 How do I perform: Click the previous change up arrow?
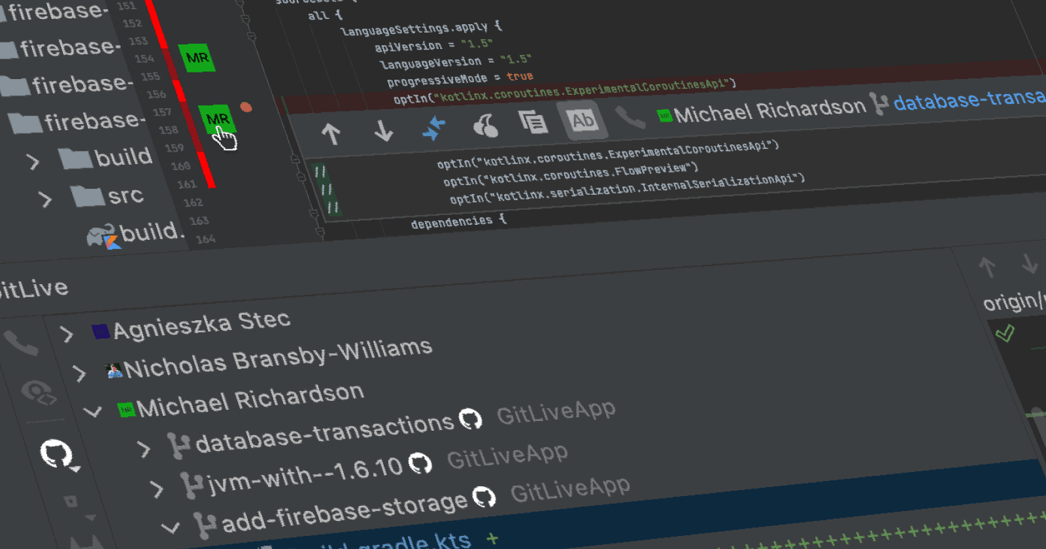click(331, 133)
